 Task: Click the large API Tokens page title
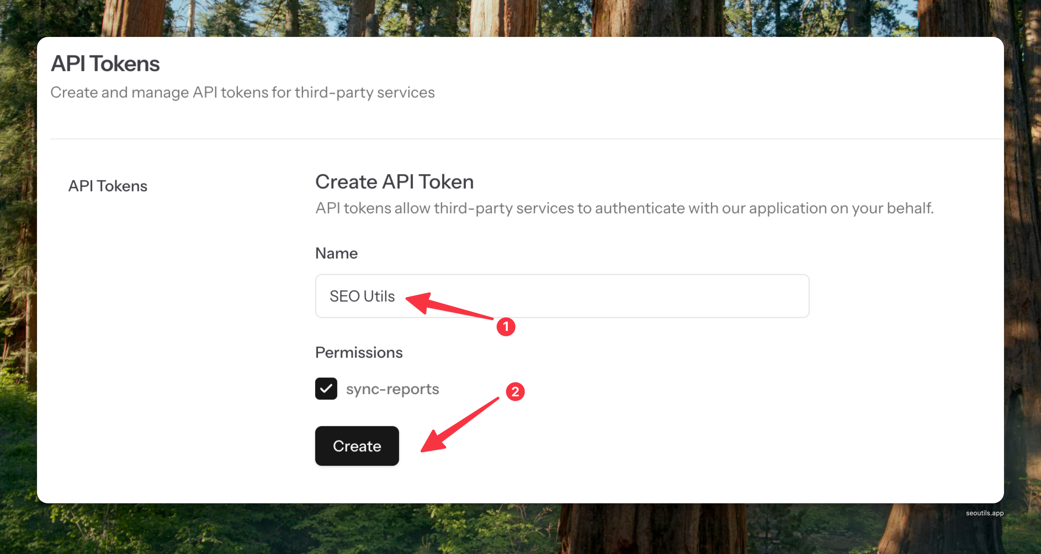pyautogui.click(x=105, y=64)
